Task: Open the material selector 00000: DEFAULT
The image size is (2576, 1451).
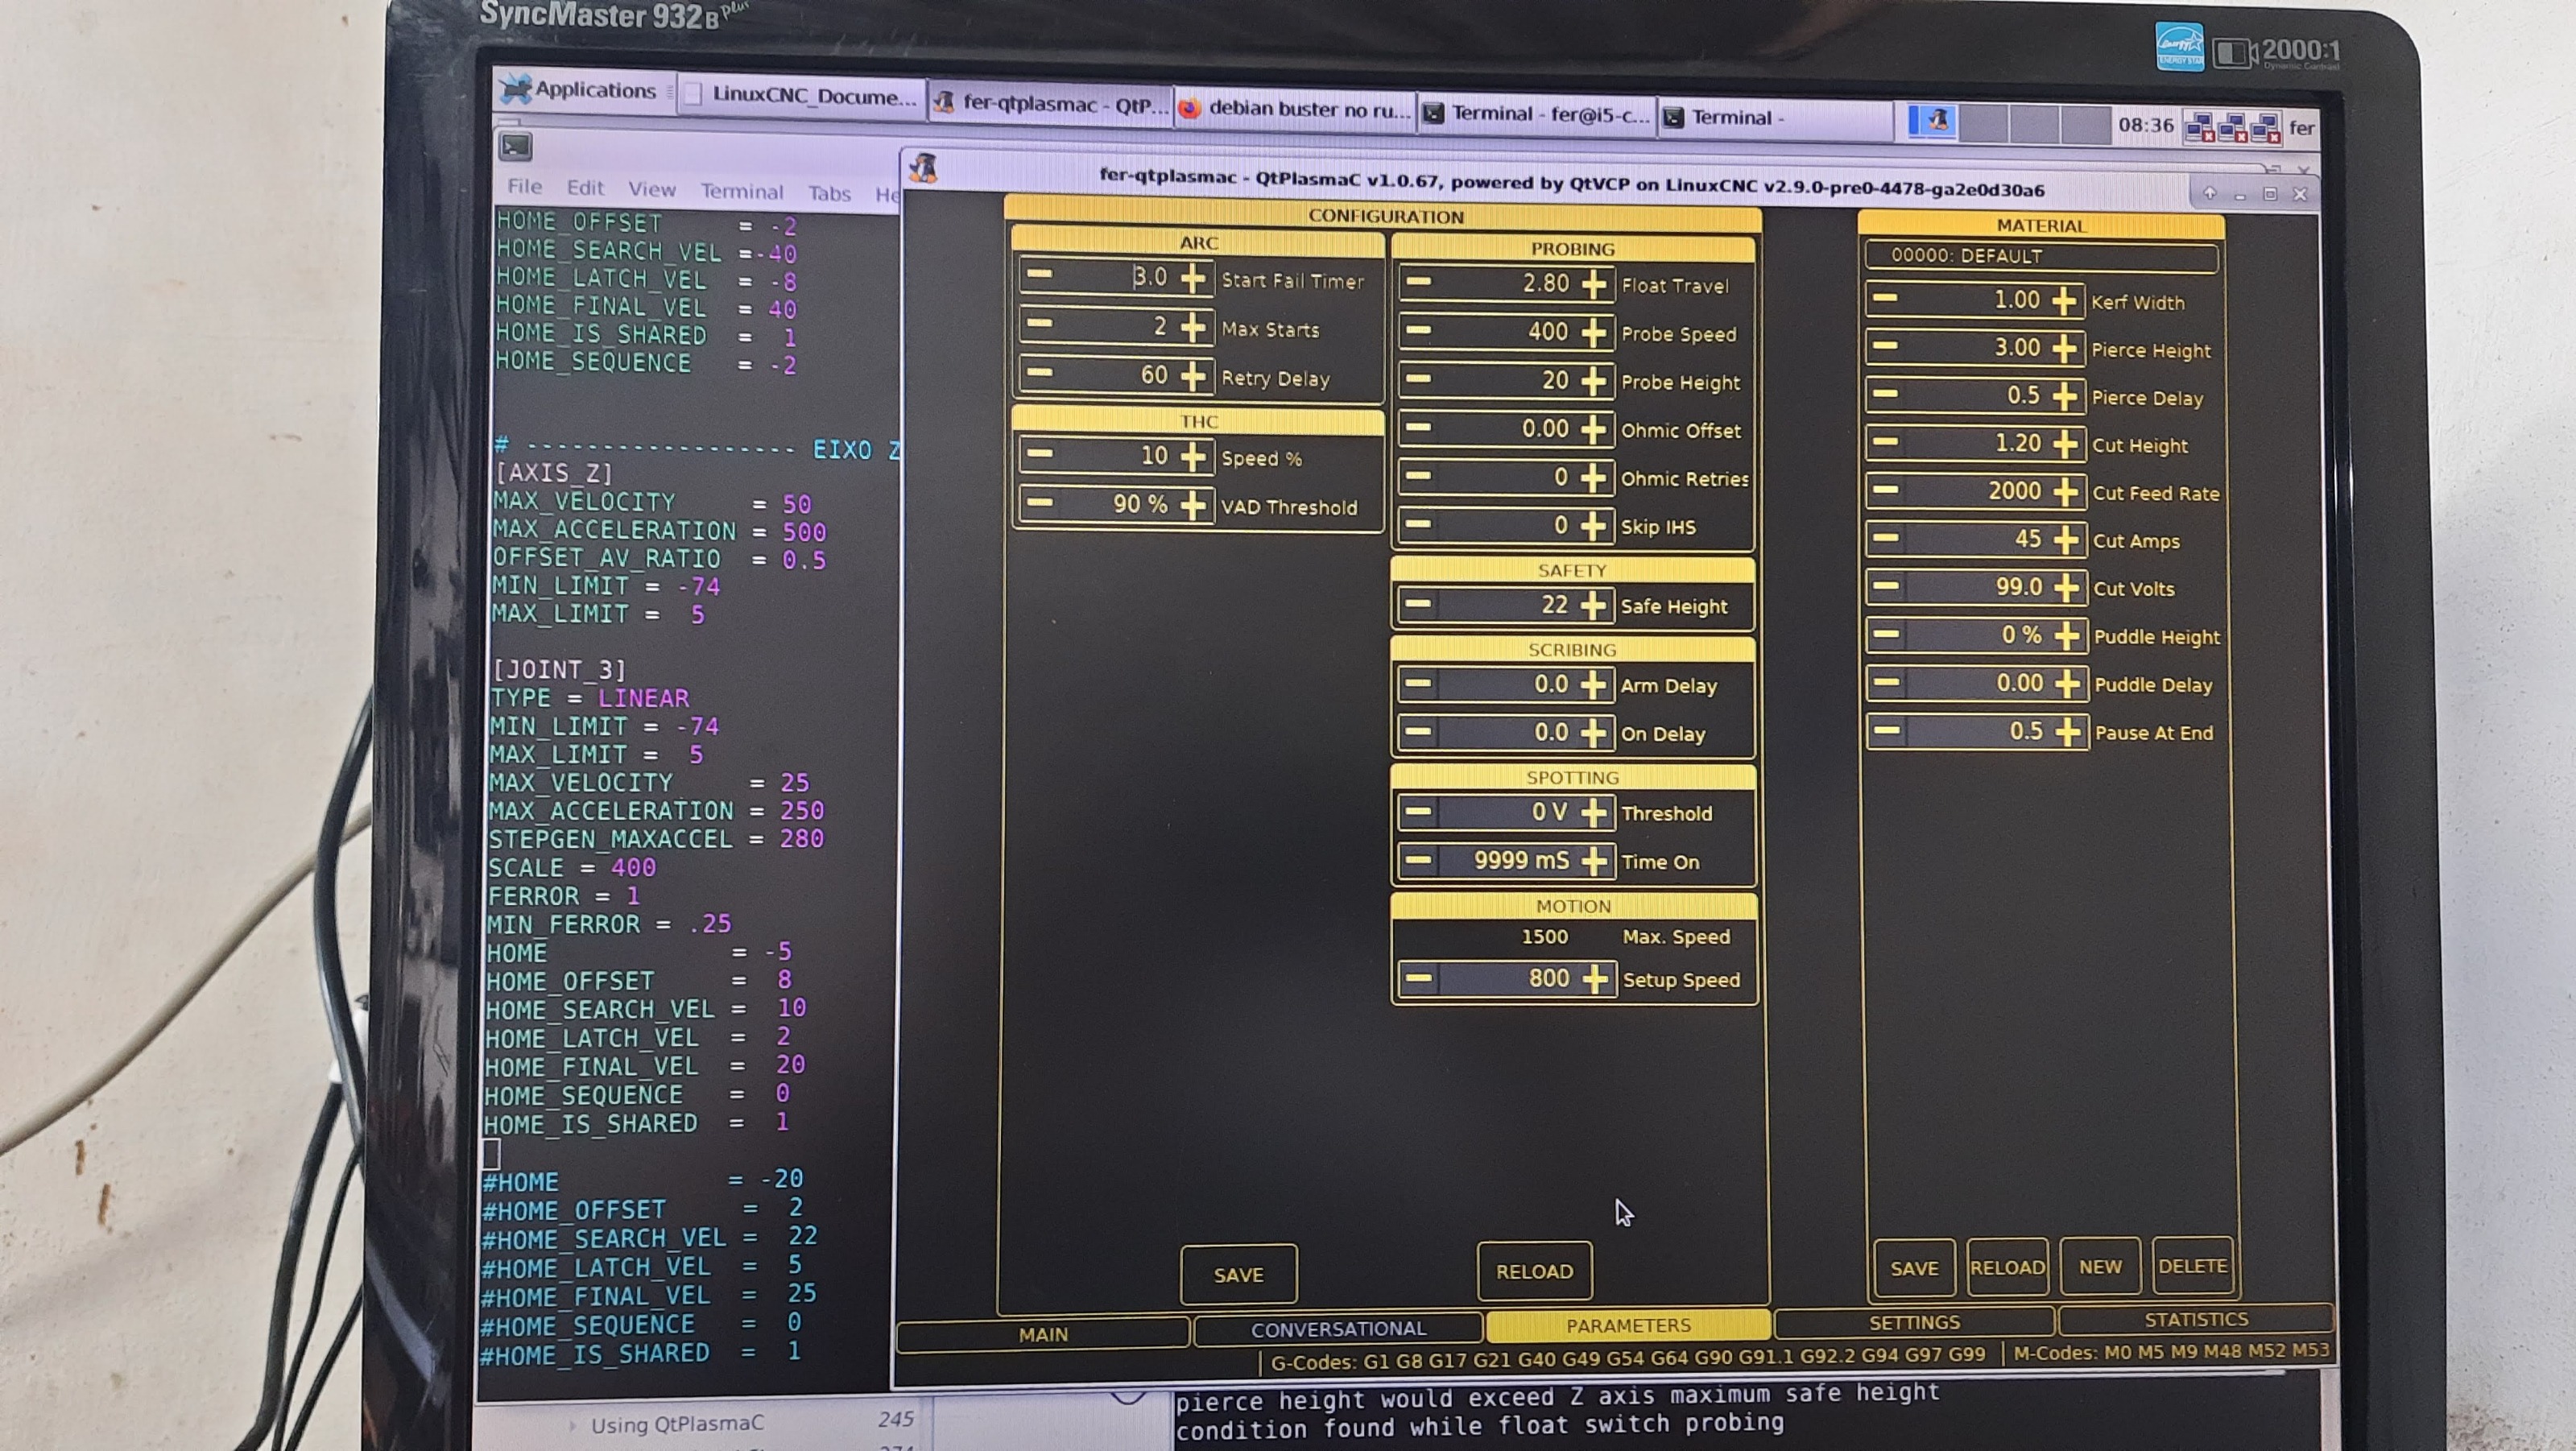Action: [x=2041, y=256]
